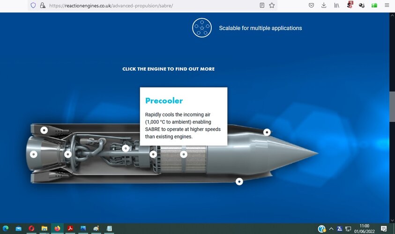Click the hotspot on the upper rear bypass nozzle
The width and height of the screenshot is (395, 234).
pos(44,130)
